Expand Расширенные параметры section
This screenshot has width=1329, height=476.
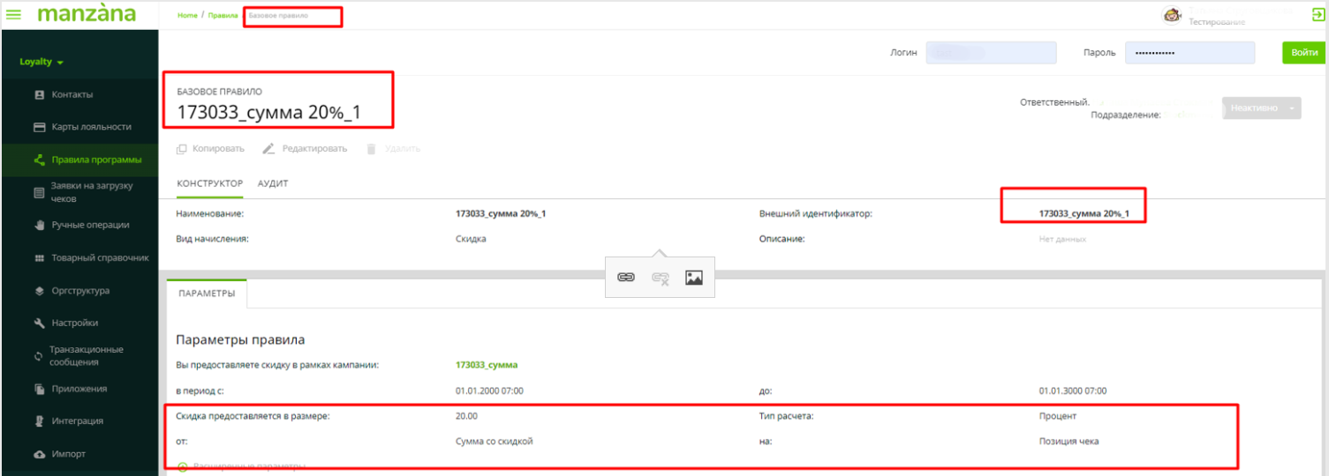pos(241,466)
